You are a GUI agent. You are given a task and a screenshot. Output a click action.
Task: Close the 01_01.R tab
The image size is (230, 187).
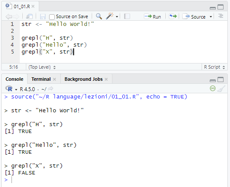click(x=33, y=6)
